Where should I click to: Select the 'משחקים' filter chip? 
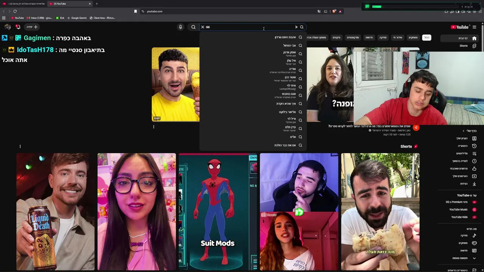(x=413, y=37)
